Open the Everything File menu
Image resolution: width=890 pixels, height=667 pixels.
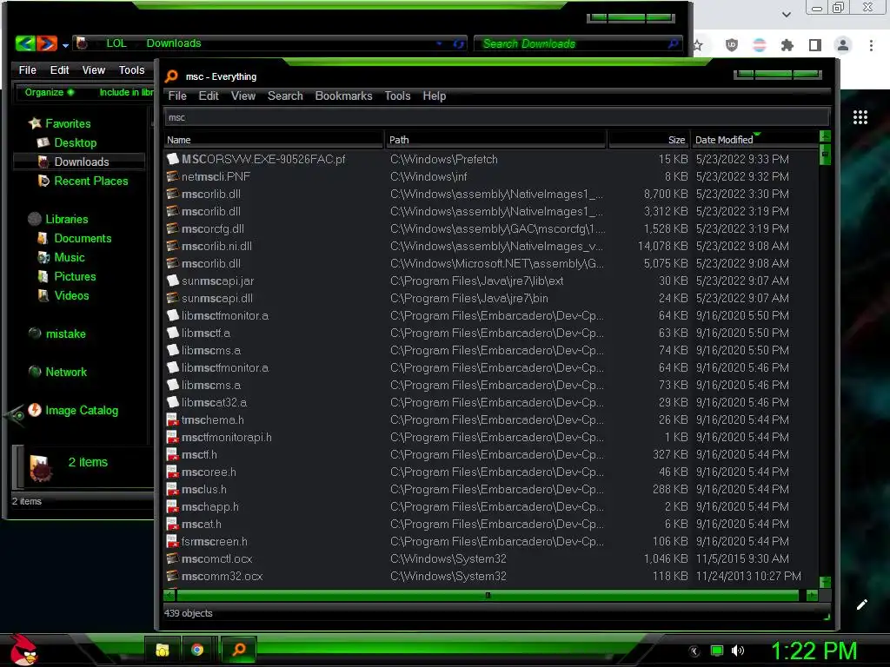[177, 96]
